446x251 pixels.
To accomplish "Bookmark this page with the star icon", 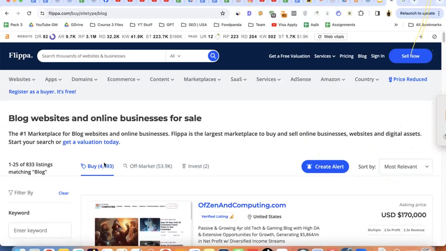I will [x=223, y=13].
